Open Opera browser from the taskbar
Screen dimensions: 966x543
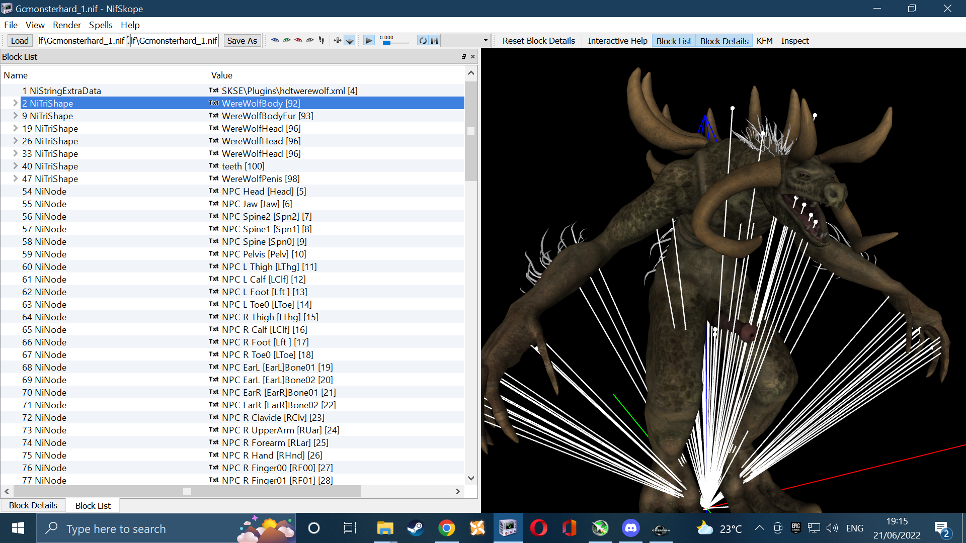pos(538,528)
